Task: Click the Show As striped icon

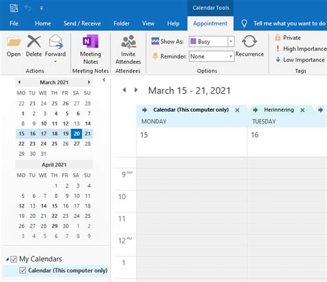Action: pos(155,41)
